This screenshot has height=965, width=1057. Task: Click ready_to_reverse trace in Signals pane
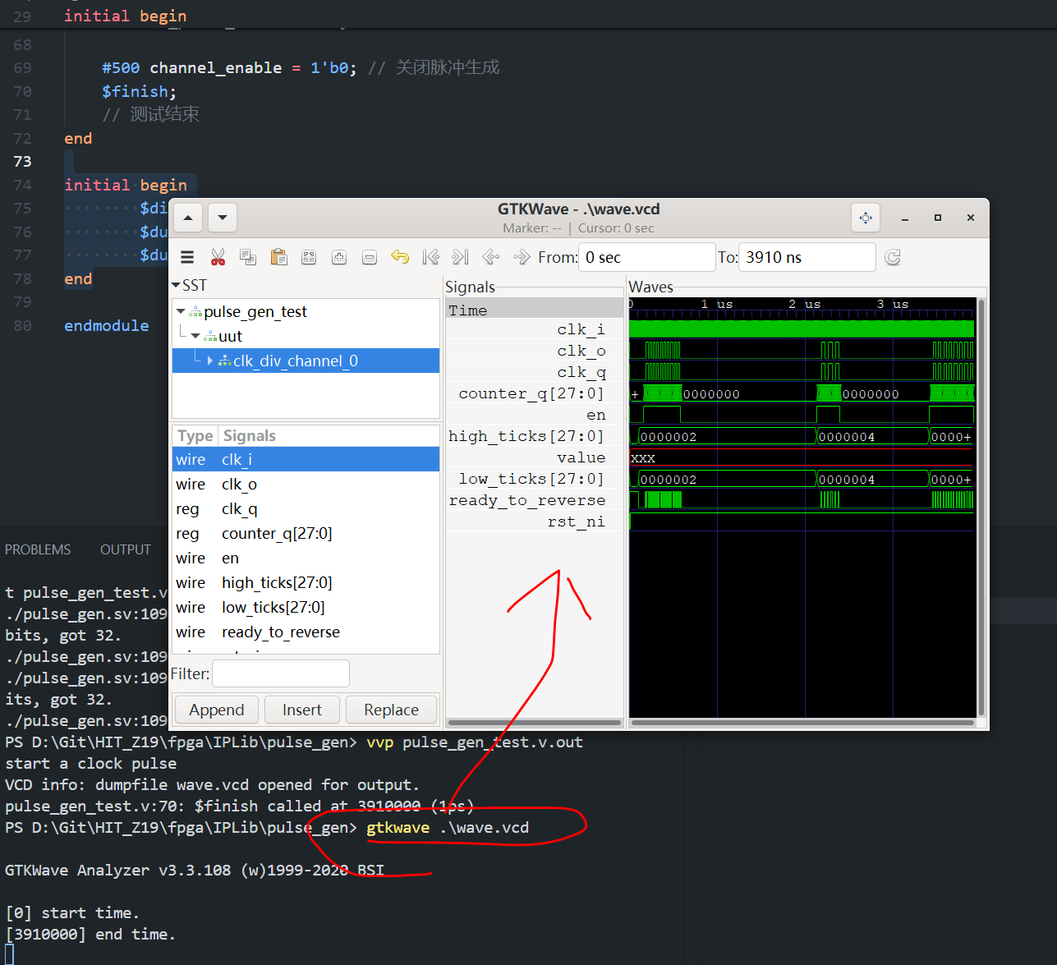[x=526, y=500]
